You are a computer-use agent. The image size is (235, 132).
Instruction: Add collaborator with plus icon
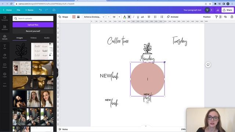211,10
